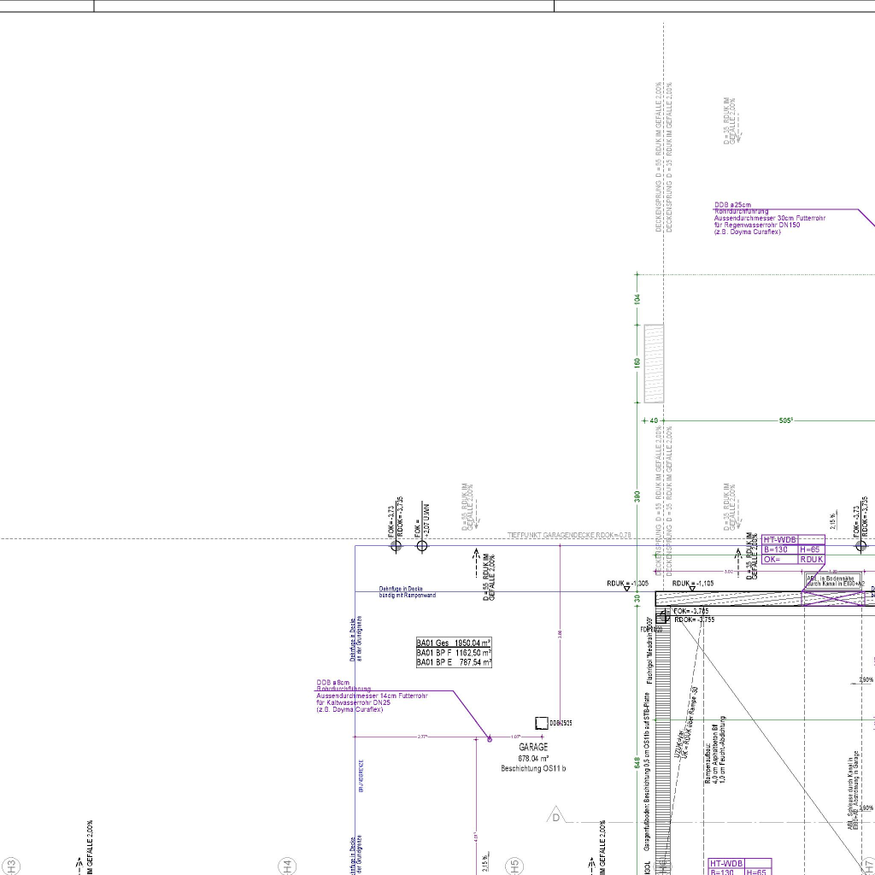Select the GARAGE room label

coord(533,747)
